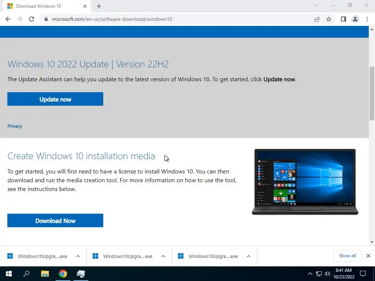Viewport: 375px width, 281px height.
Task: Reload the Download Windows 10 page
Action: [x=31, y=19]
